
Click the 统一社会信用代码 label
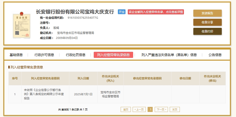52,18
